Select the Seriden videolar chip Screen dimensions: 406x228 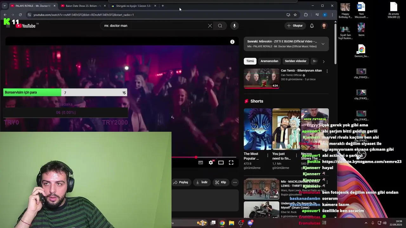click(296, 61)
